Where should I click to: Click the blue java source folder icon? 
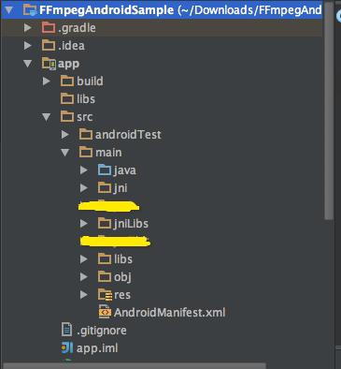pos(105,170)
